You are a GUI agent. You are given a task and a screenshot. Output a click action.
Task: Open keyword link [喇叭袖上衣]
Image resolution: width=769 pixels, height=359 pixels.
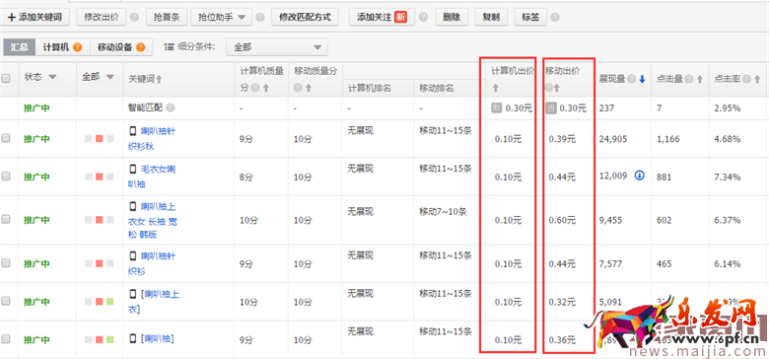pos(154,301)
